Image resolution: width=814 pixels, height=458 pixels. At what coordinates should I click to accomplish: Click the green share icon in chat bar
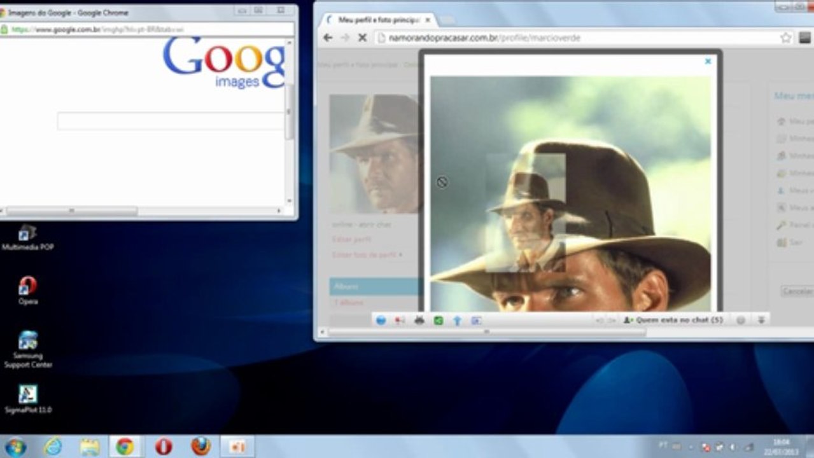coord(438,321)
